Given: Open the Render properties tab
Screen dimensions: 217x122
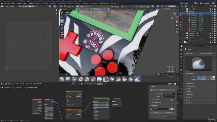Looking at the screenshot, I should click(x=181, y=54).
